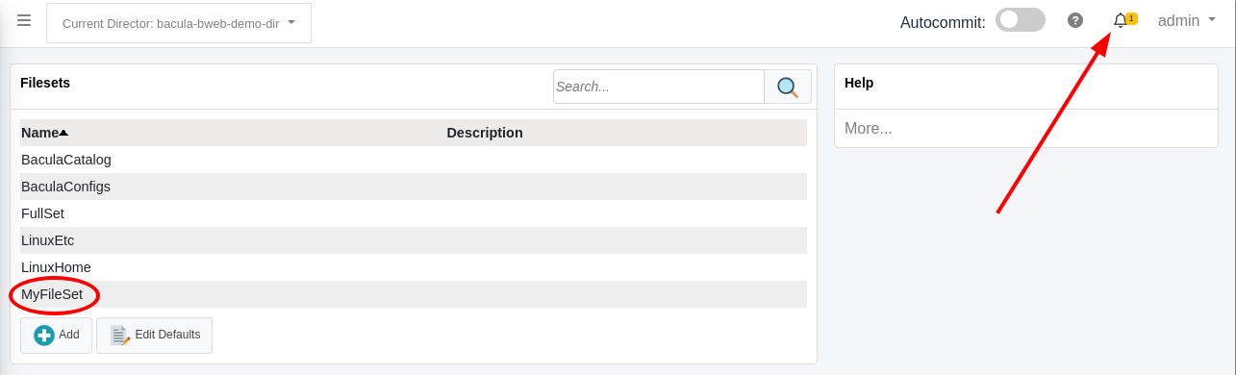Viewport: 1236px width, 375px height.
Task: Click the magnifying glass search button
Action: pos(788,87)
